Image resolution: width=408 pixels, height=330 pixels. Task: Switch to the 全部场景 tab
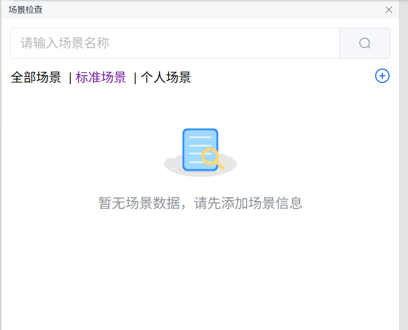(x=36, y=78)
